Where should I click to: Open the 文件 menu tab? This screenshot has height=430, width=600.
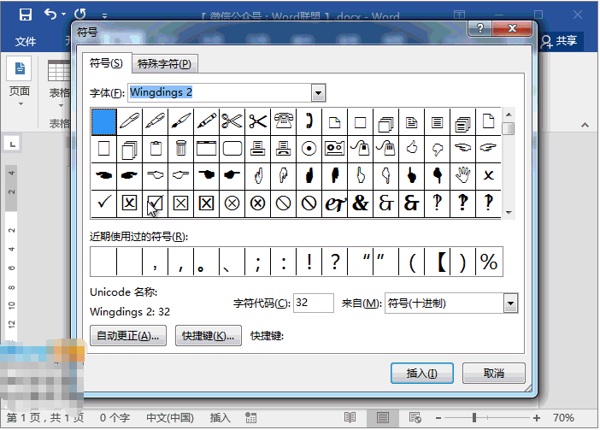coord(26,41)
